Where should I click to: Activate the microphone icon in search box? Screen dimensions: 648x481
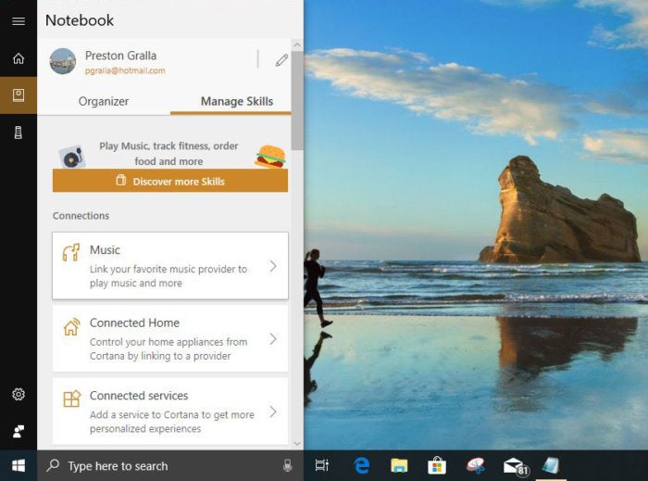point(287,465)
